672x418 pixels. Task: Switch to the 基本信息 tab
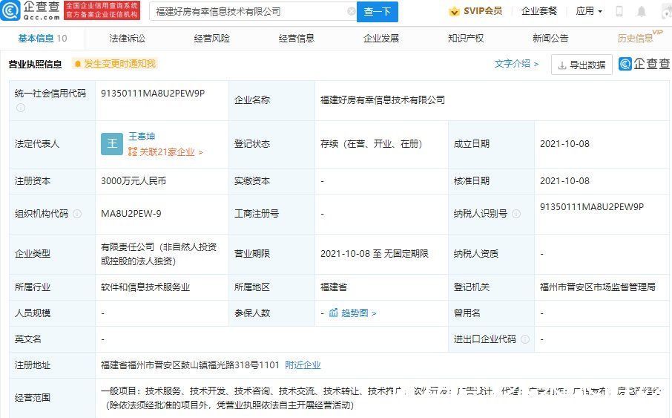42,38
